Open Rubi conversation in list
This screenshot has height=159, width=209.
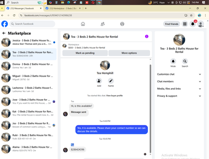pyautogui.click(x=28, y=137)
